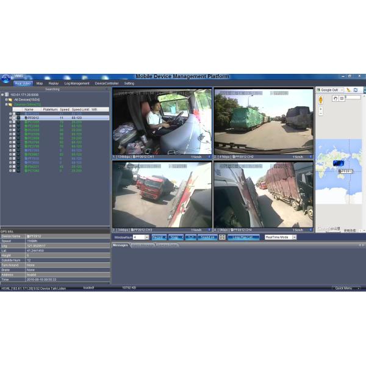
Task: Zoom out on the map
Action: point(321,113)
